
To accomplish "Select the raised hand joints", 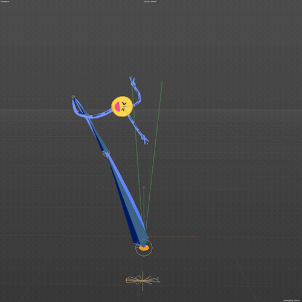I will [x=133, y=81].
